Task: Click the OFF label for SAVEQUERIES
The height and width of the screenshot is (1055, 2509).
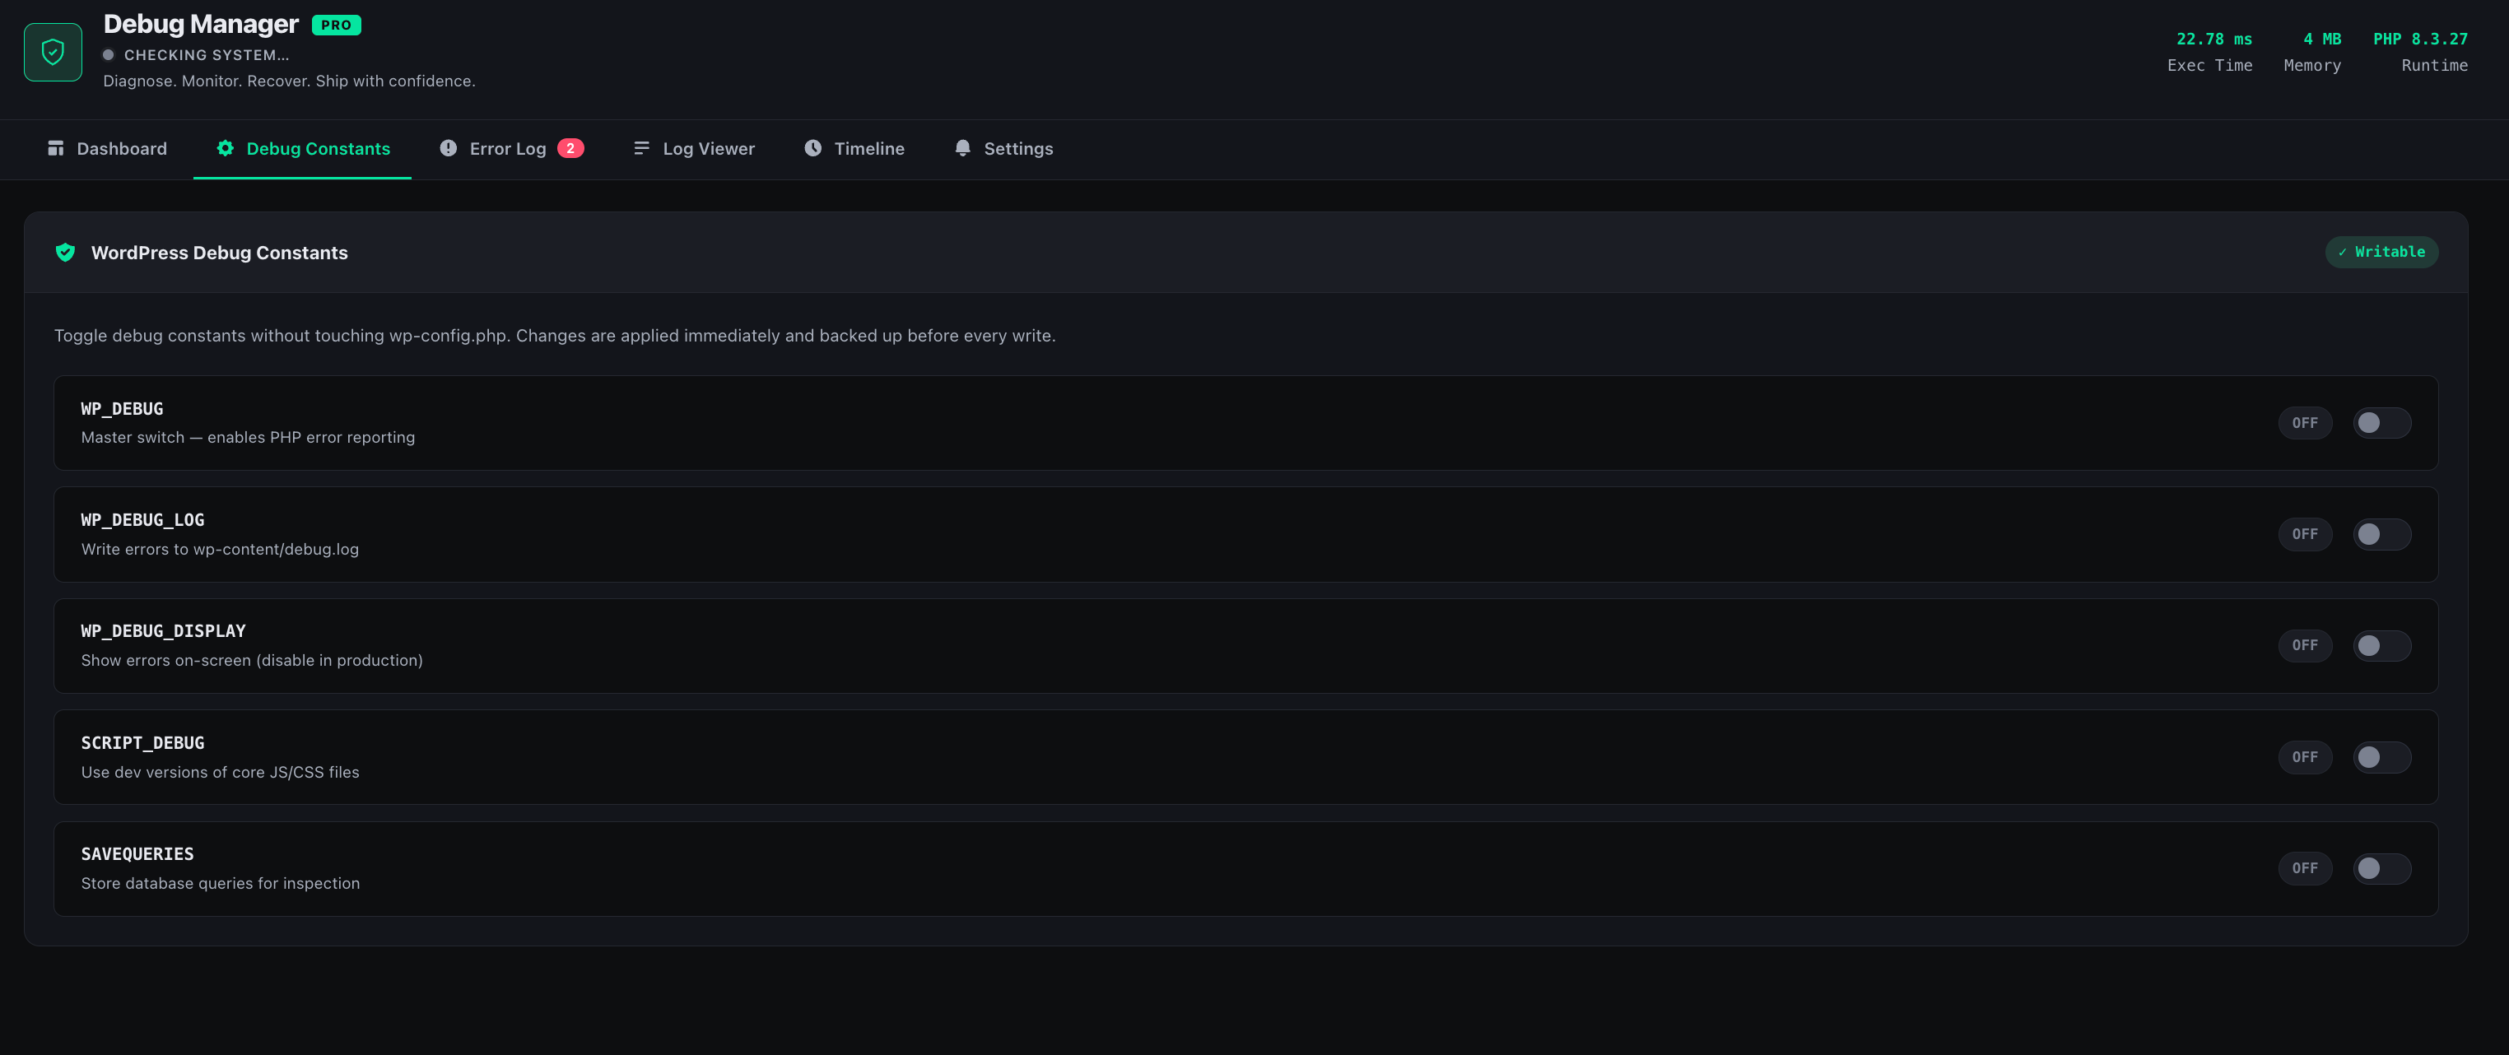Action: tap(2305, 868)
